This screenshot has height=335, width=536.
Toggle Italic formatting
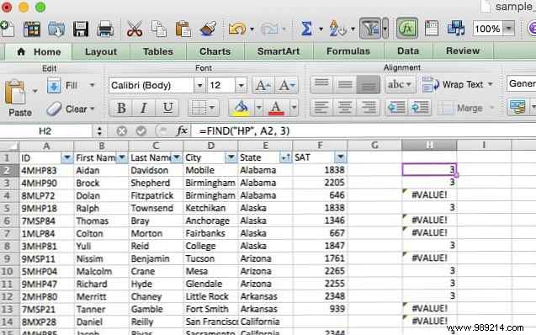(x=144, y=108)
